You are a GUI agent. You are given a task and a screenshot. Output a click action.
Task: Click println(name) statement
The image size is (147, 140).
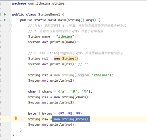tap(53, 42)
